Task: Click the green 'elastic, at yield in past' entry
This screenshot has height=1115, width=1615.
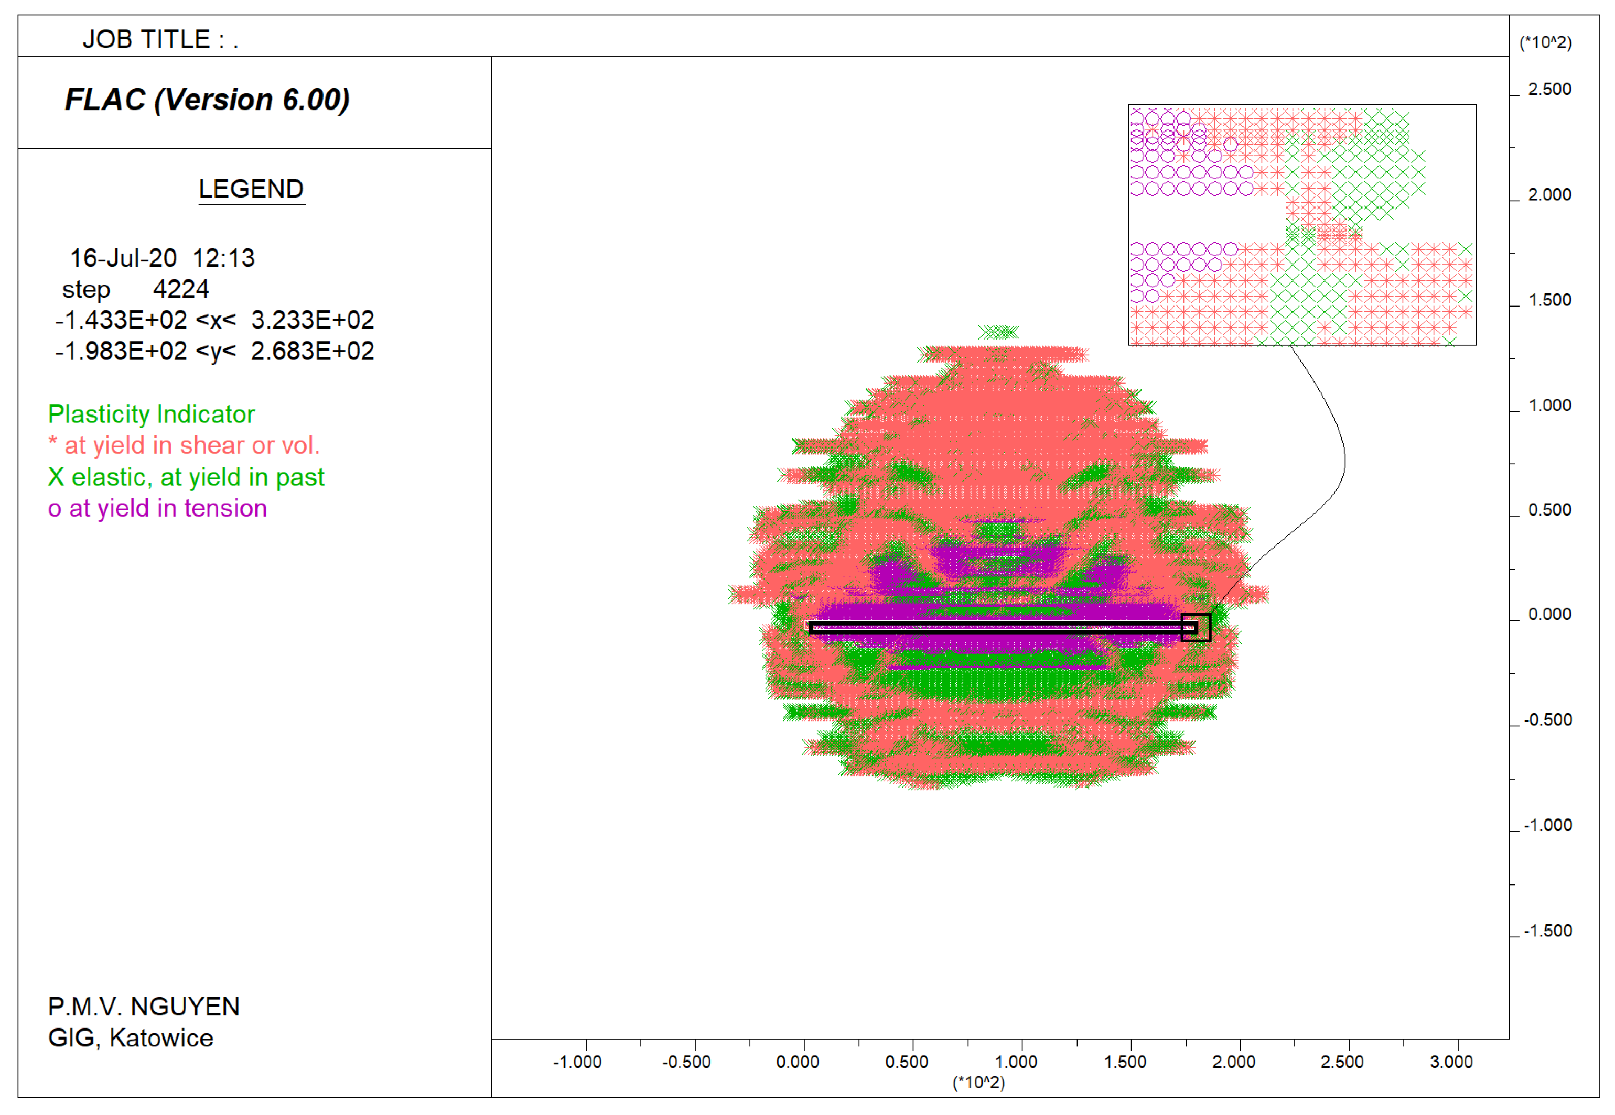Action: (x=186, y=477)
